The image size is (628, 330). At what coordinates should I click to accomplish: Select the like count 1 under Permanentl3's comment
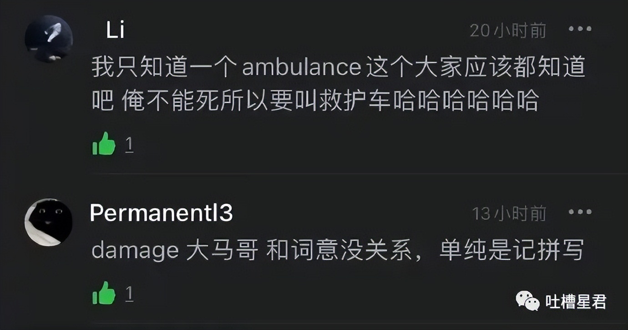coord(129,295)
